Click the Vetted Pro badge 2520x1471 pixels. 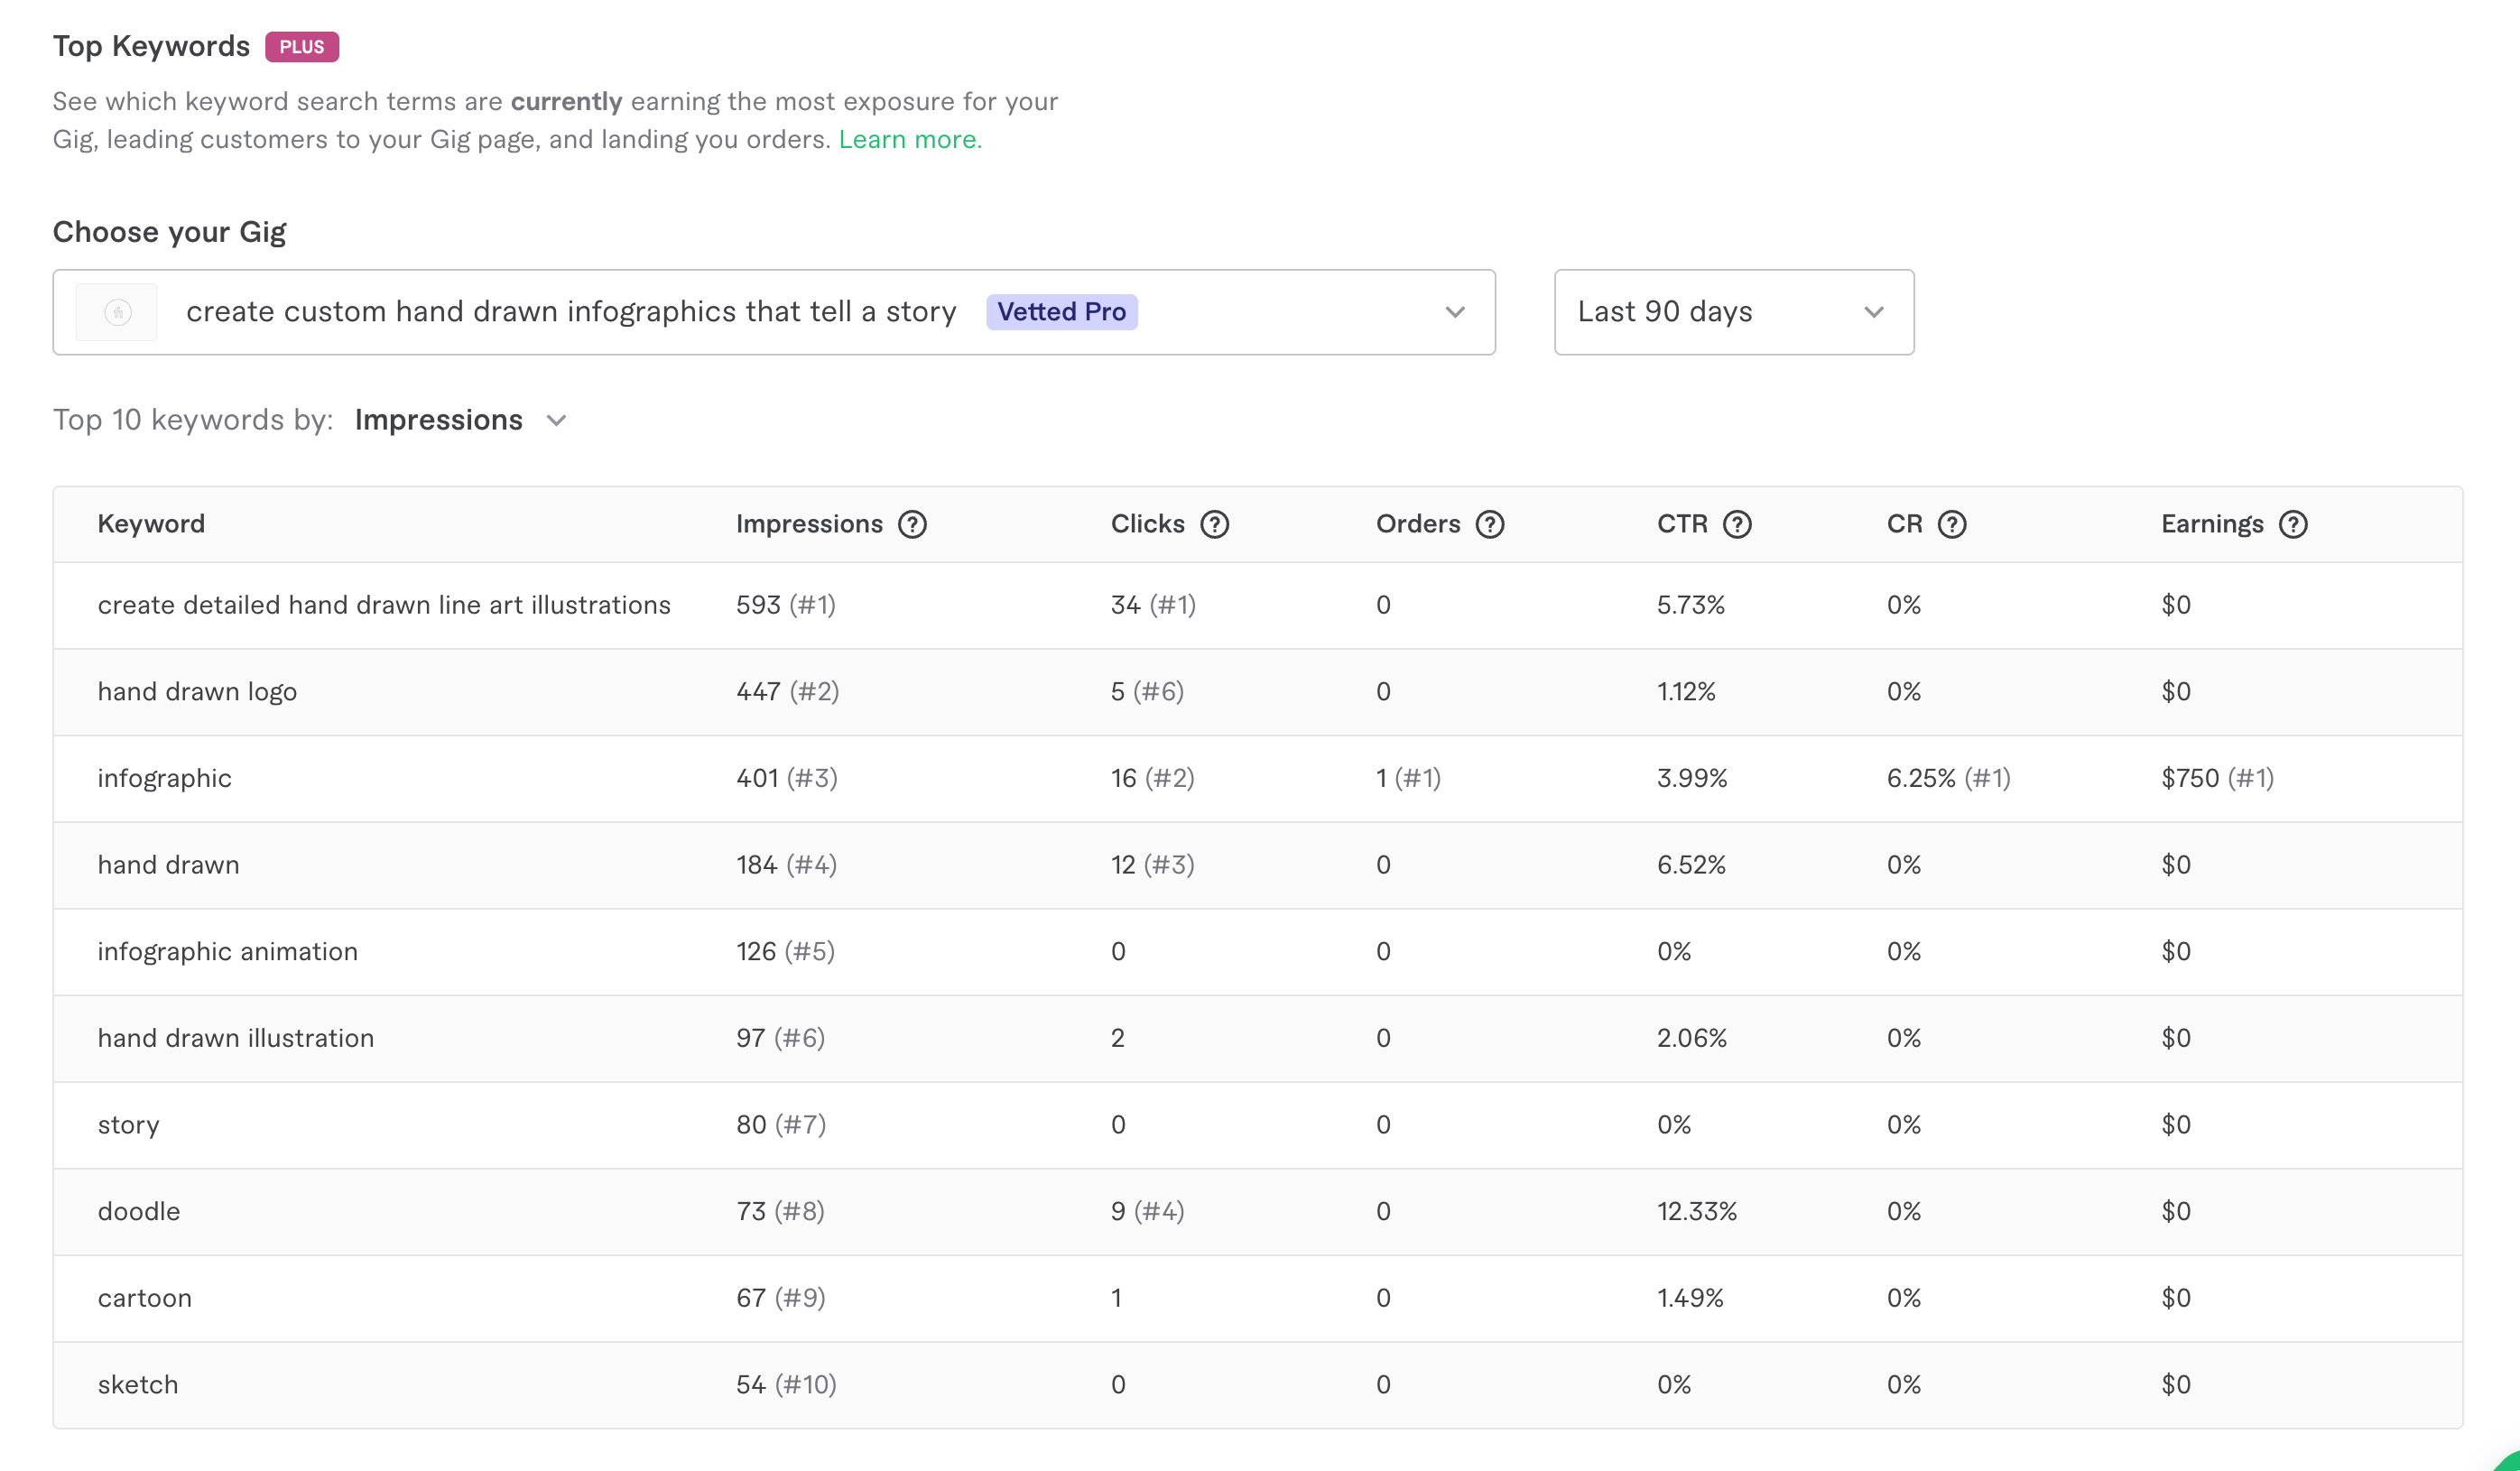click(1061, 312)
